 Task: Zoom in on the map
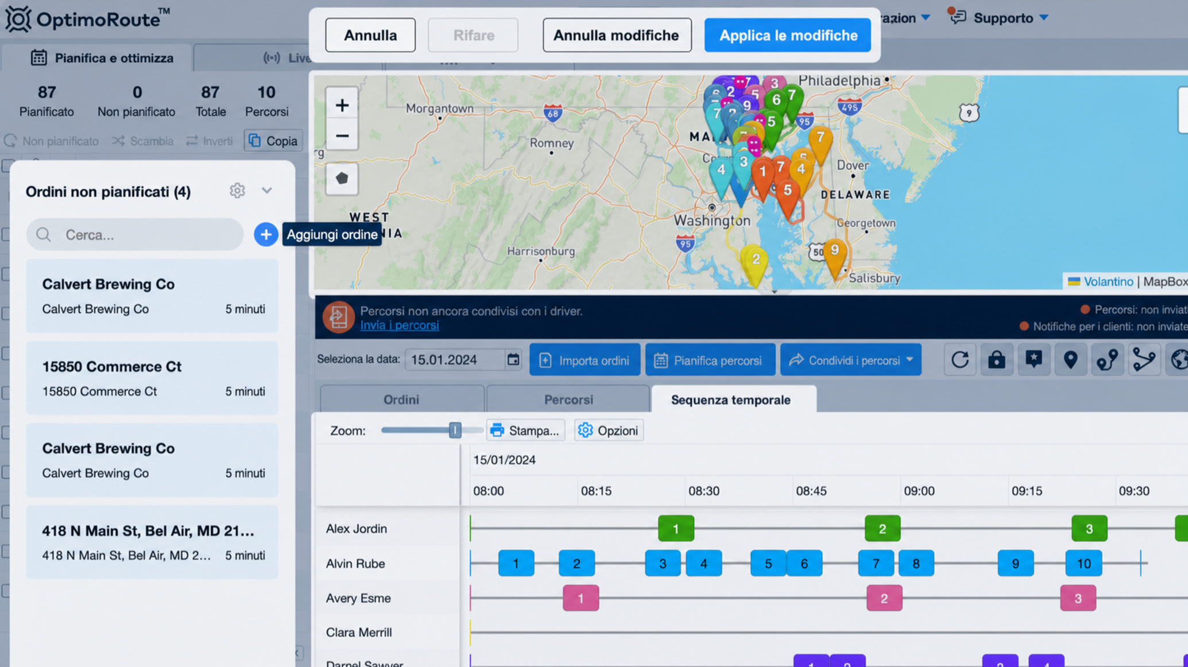click(342, 105)
